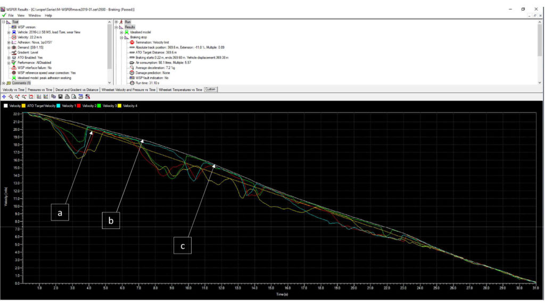Click the Results panel scroll down arrow
This screenshot has width=545, height=307.
[x=540, y=82]
